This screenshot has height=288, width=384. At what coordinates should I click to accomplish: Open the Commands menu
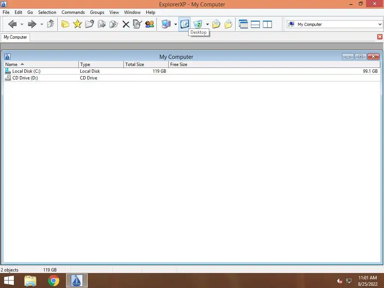point(73,12)
